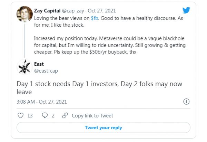Open East's profile avatar

[25, 66]
